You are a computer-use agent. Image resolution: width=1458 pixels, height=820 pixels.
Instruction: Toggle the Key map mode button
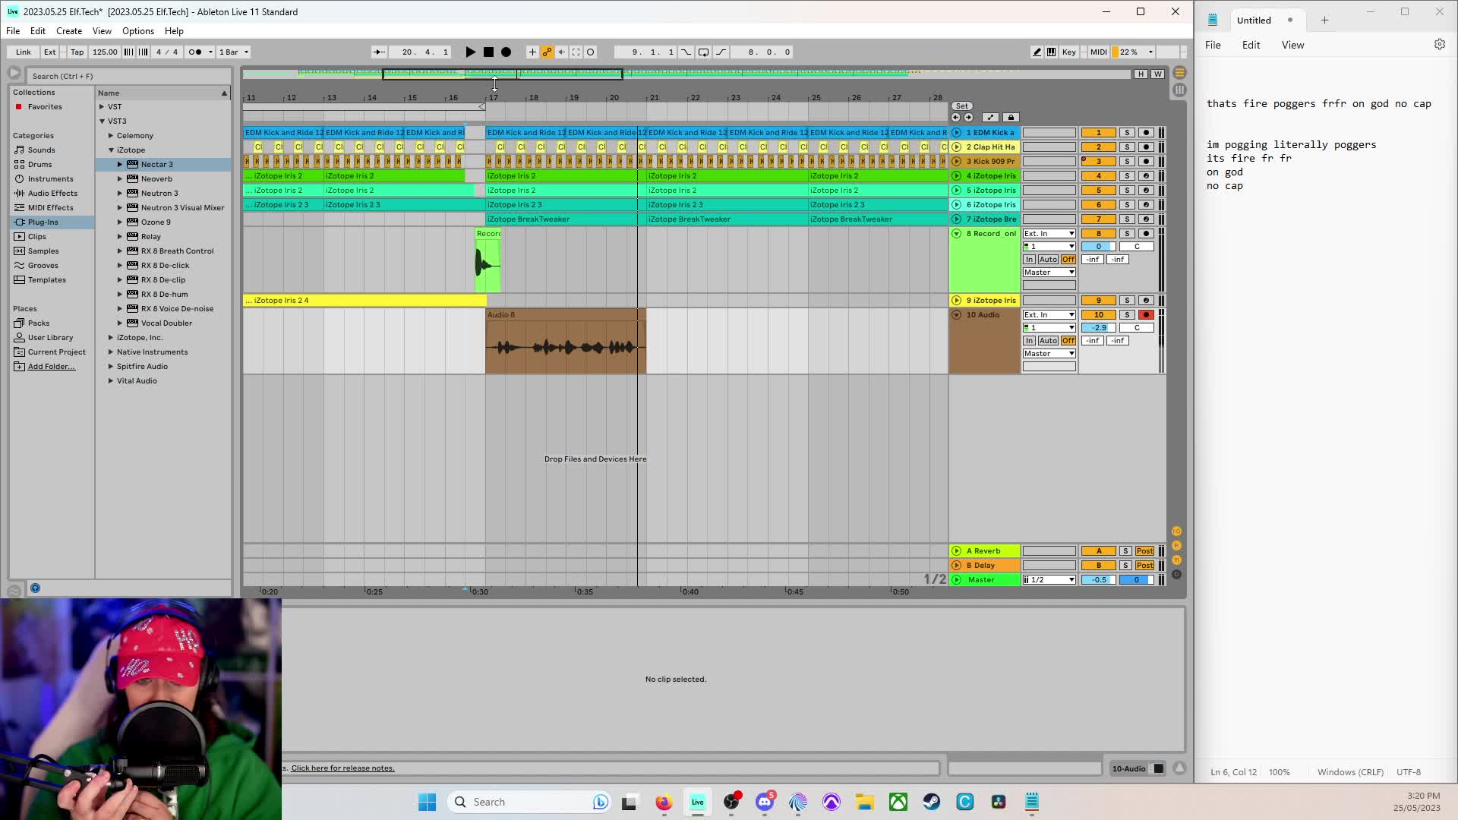[x=1068, y=52]
